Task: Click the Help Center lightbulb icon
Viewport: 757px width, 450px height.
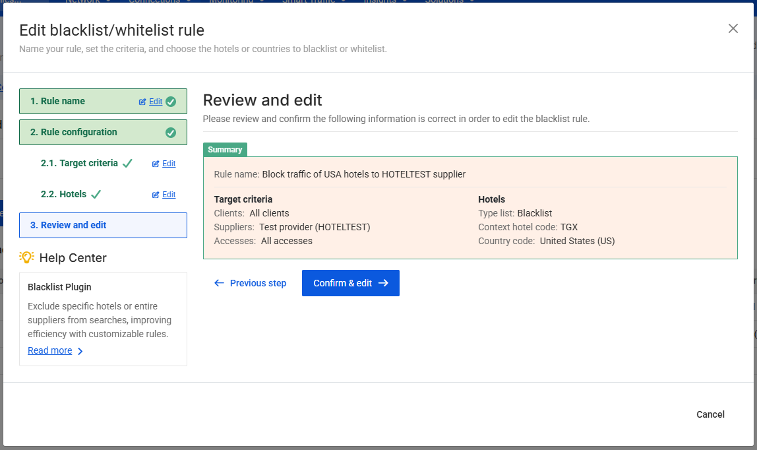Action: pos(26,257)
